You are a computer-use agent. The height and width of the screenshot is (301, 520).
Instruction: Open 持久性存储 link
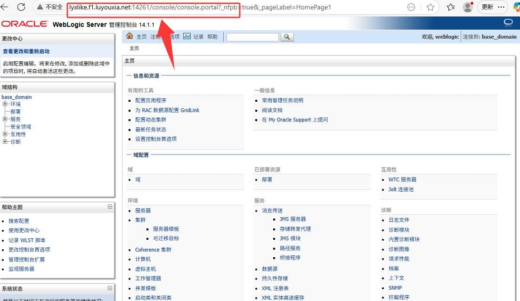[x=275, y=278]
